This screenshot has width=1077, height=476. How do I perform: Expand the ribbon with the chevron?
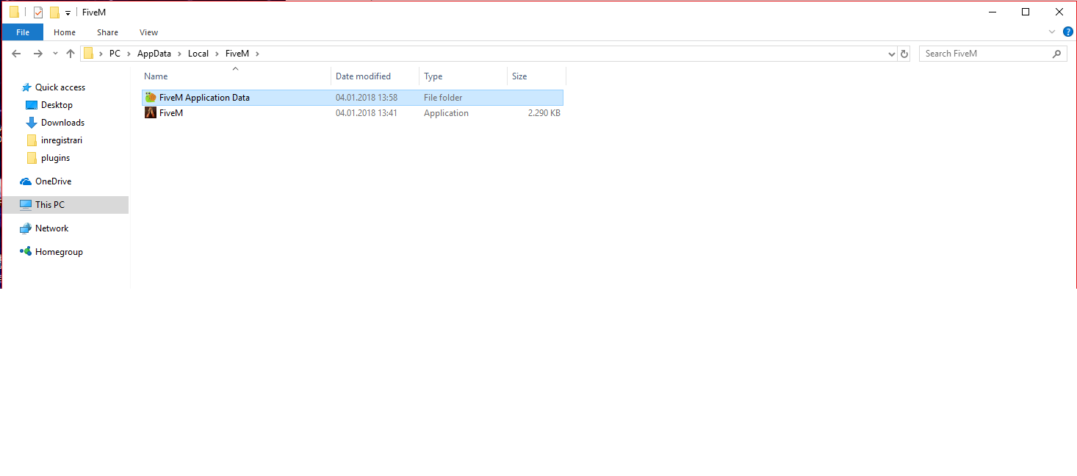(x=1052, y=32)
